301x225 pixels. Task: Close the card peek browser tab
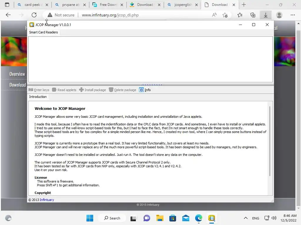coord(47,5)
